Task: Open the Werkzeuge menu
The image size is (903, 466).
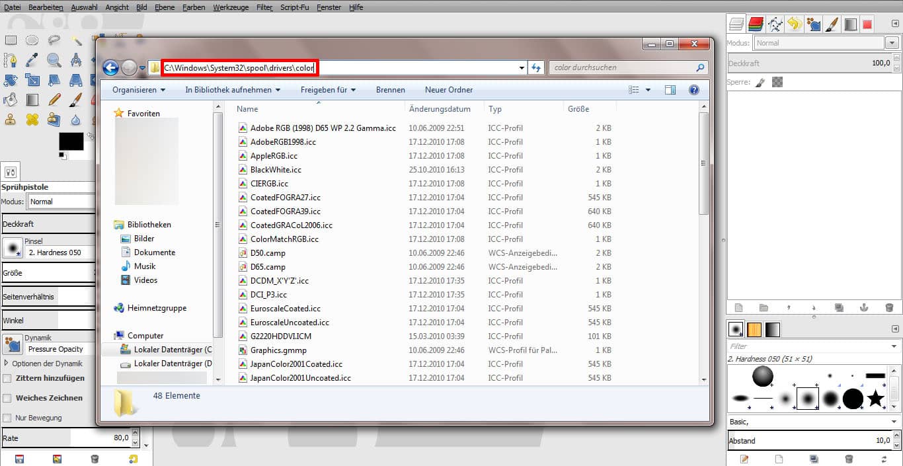Action: pos(230,7)
